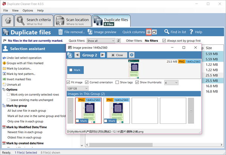
Task: Click Close button in Image preview toolbar
Action: click(117, 55)
